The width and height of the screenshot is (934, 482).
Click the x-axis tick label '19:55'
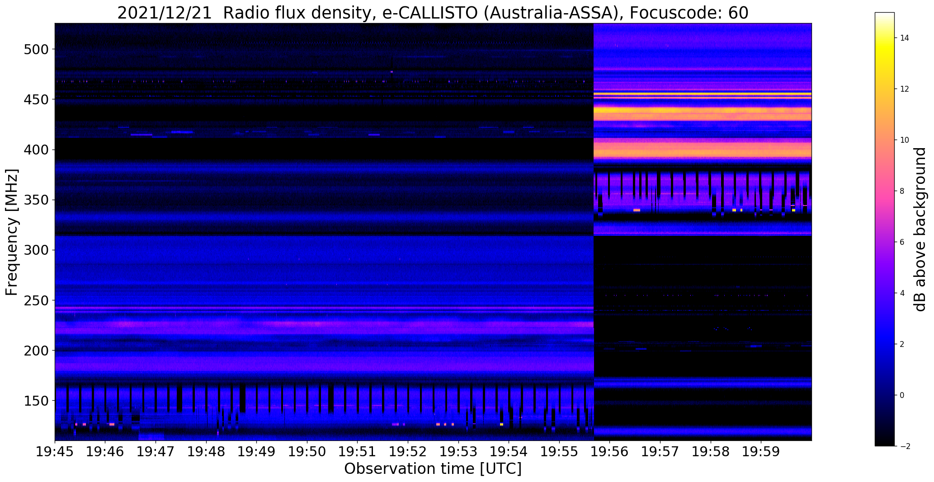click(560, 451)
